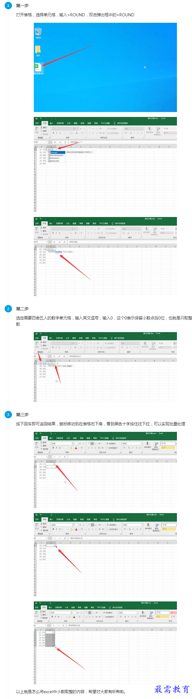
Task: Click the undo icon in the last Excel screenshot
Action: coord(40,603)
